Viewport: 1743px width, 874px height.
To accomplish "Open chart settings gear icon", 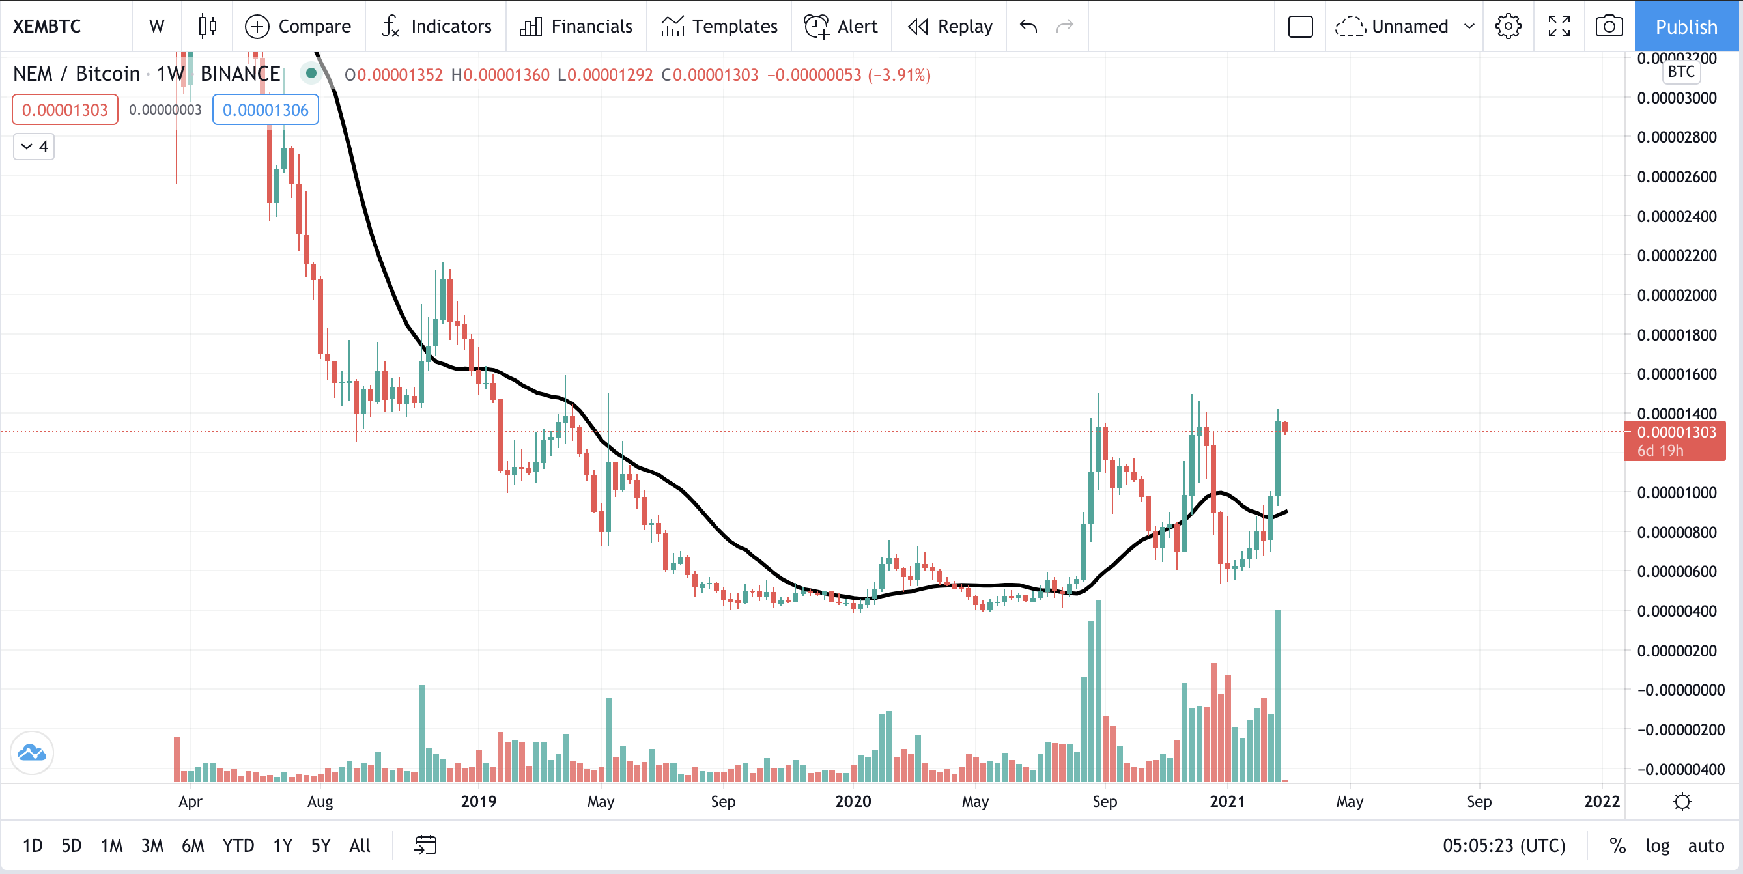I will (x=1507, y=27).
